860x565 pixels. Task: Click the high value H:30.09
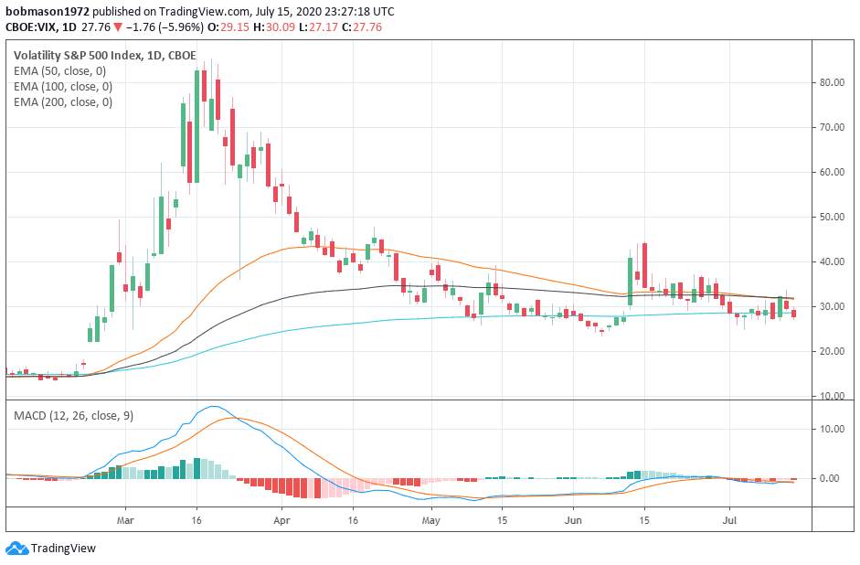pyautogui.click(x=274, y=27)
